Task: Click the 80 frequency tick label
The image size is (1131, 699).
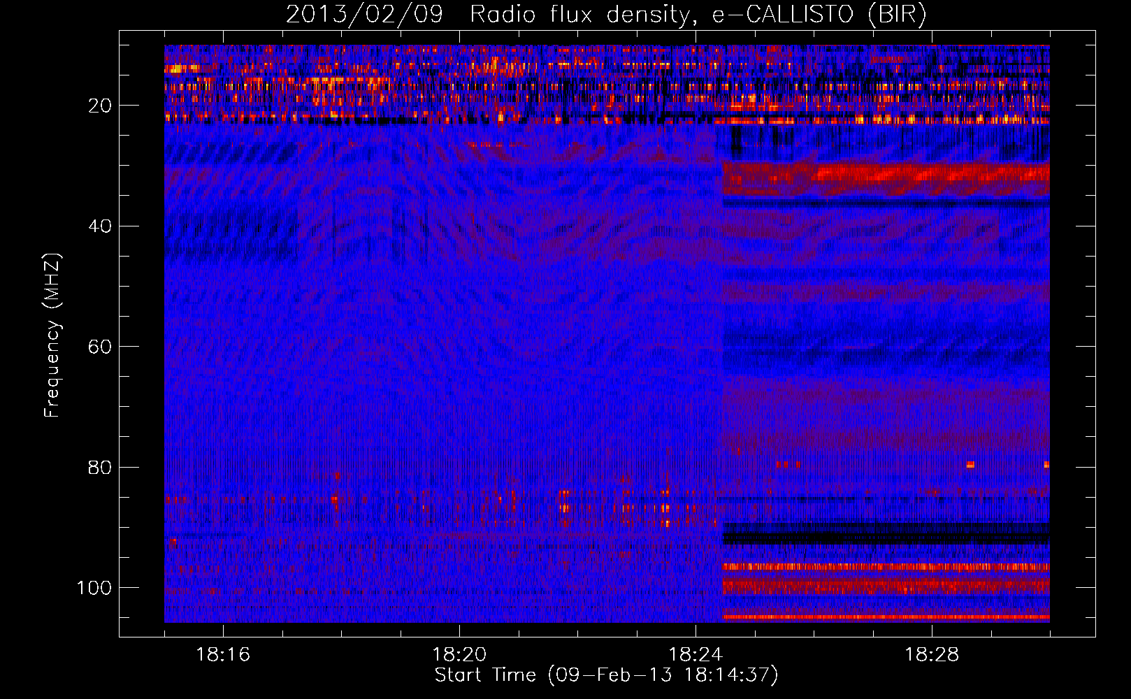Action: coord(100,467)
